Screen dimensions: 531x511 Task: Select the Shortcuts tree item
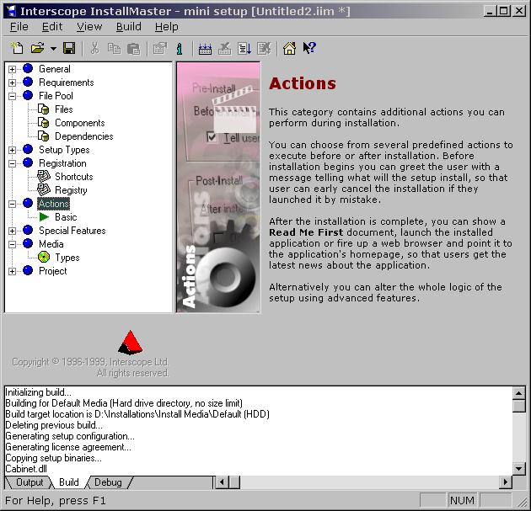pos(74,177)
